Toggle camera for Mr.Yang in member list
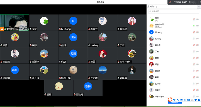This screenshot has height=107, width=201. pos(197,32)
